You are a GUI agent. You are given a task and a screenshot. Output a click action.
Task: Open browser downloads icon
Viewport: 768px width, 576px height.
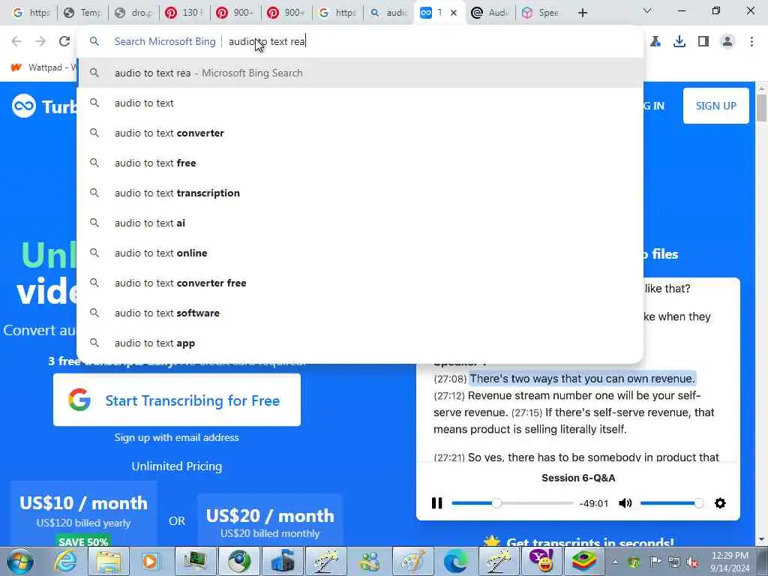pos(679,41)
